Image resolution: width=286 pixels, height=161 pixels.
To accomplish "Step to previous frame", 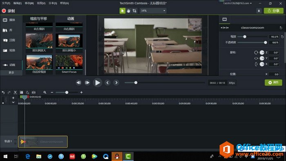I will pos(78,83).
